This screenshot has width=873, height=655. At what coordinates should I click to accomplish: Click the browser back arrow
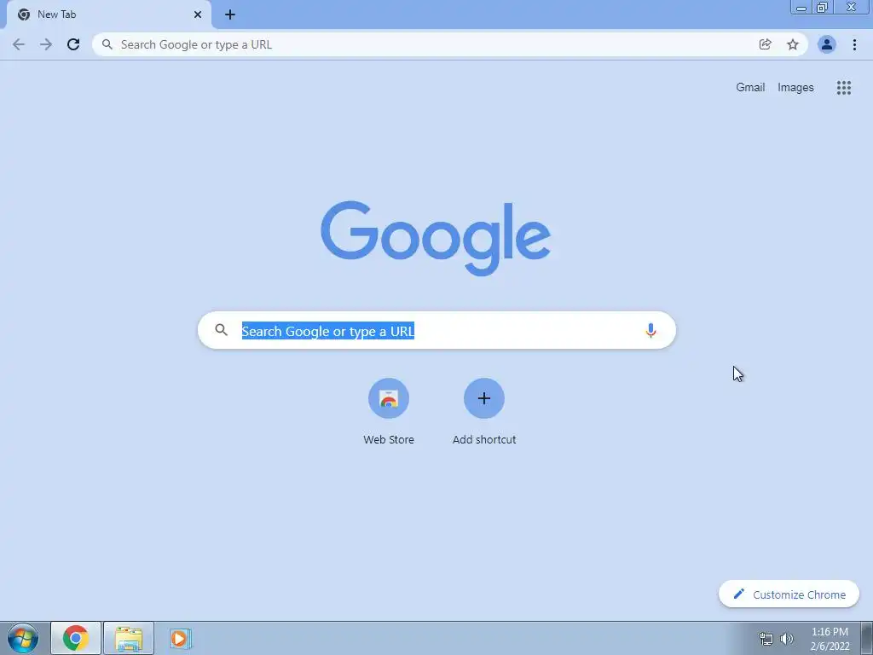pyautogui.click(x=19, y=44)
